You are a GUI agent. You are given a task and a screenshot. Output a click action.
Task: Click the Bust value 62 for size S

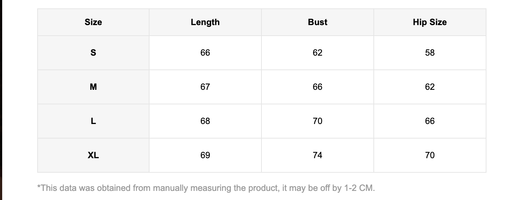318,53
